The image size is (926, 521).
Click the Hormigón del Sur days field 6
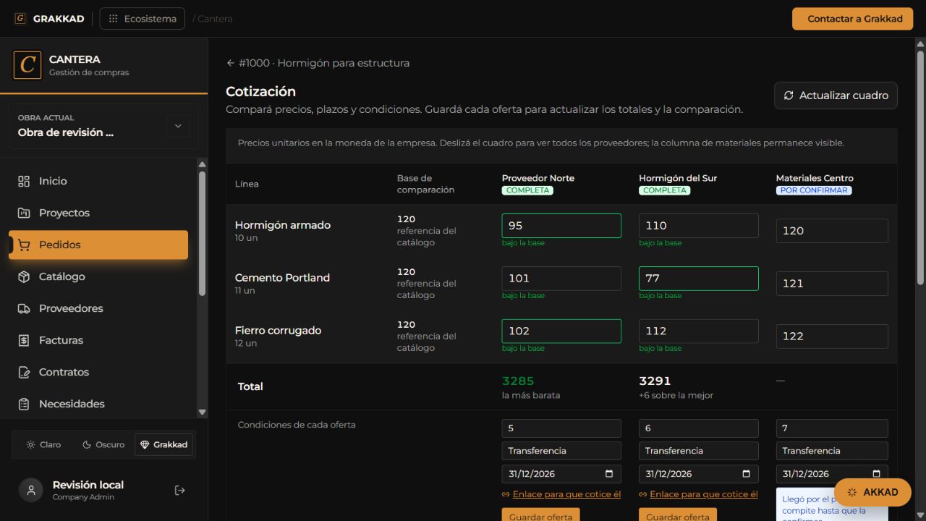coord(698,428)
